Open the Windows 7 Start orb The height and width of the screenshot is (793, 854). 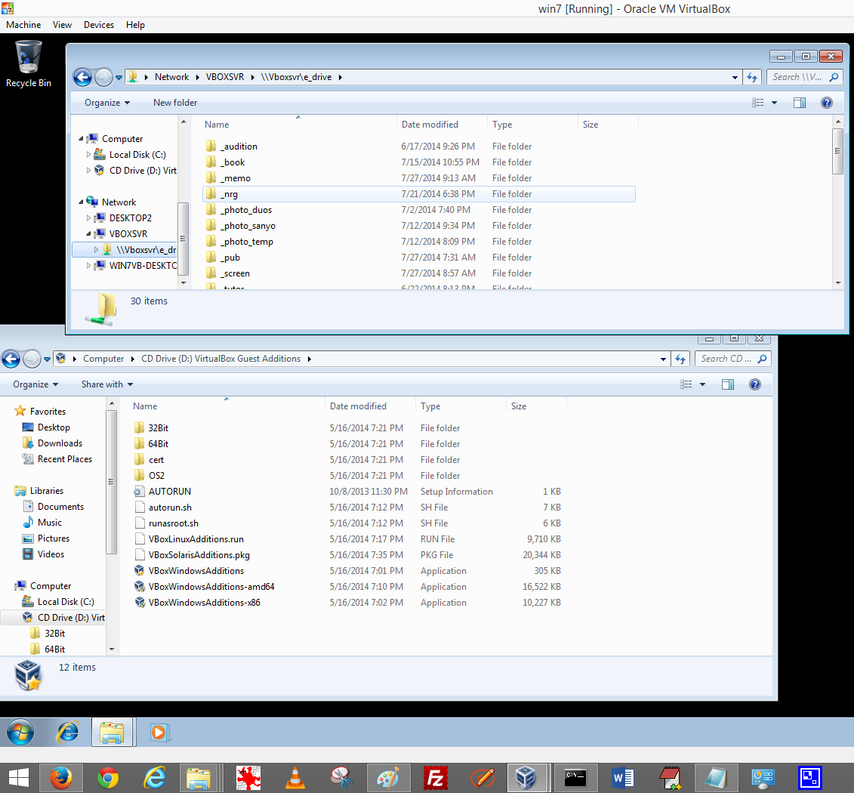(20, 733)
